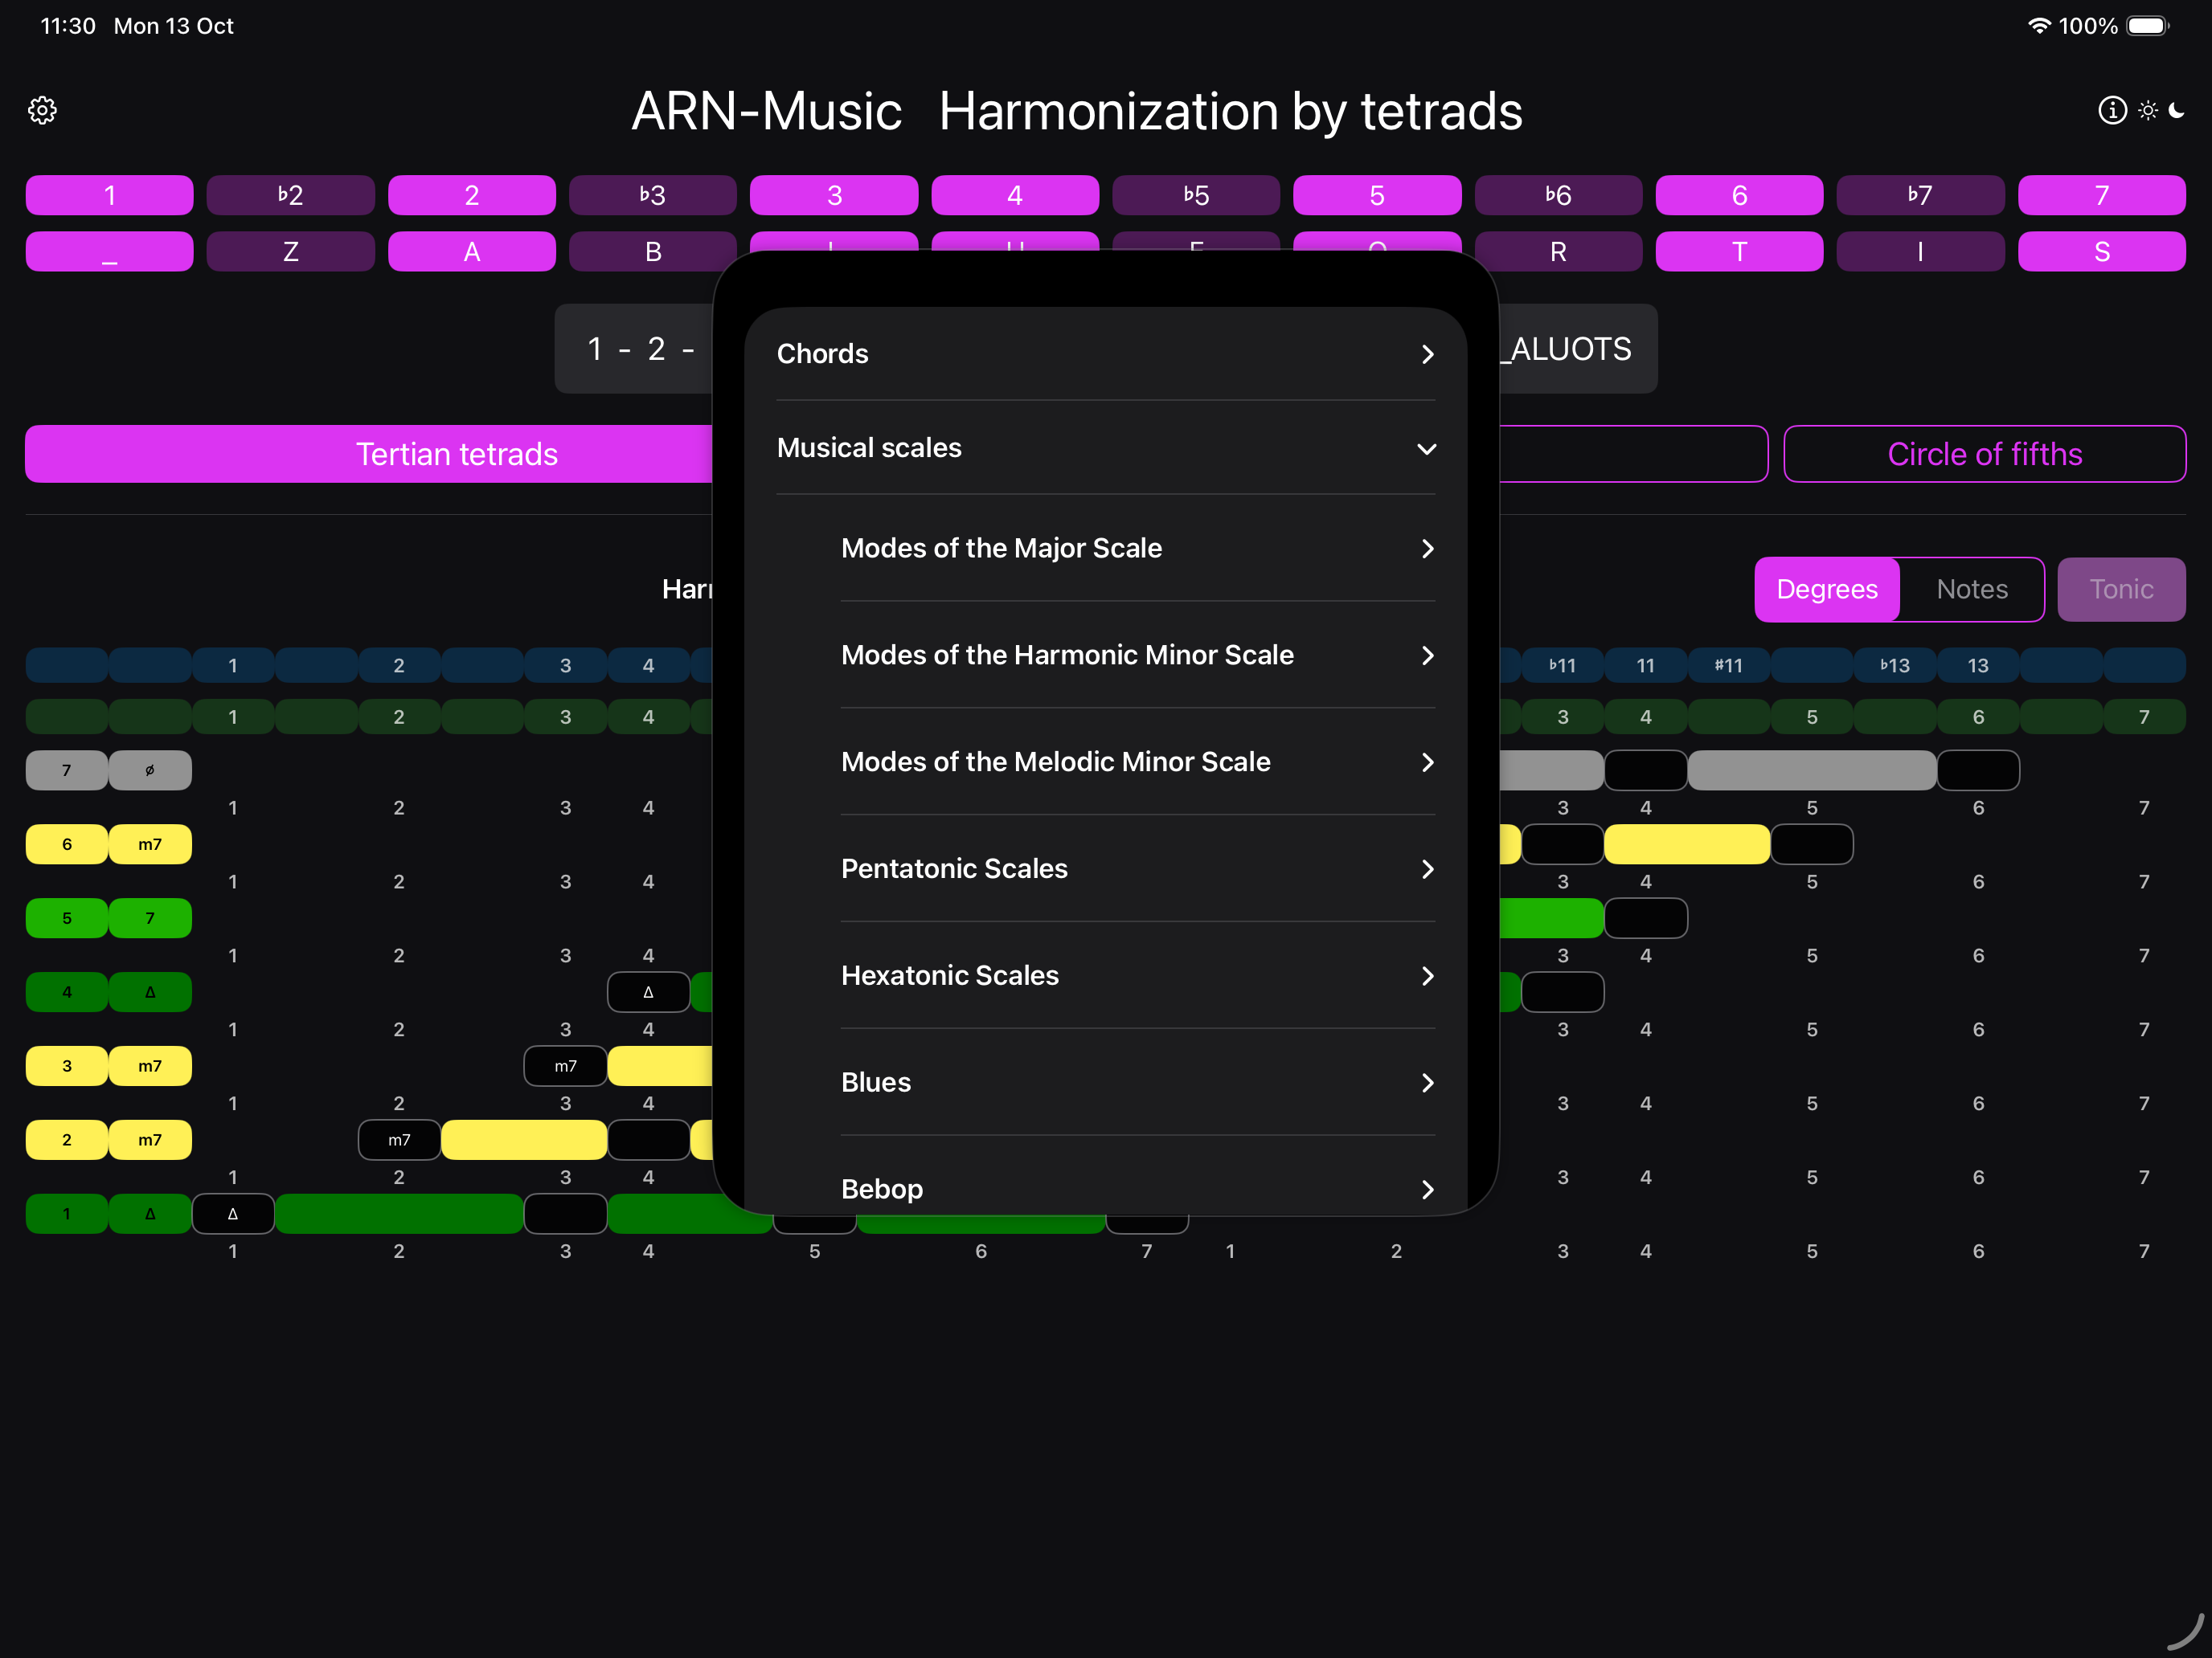
Task: Click the battery status icon
Action: 2146,26
